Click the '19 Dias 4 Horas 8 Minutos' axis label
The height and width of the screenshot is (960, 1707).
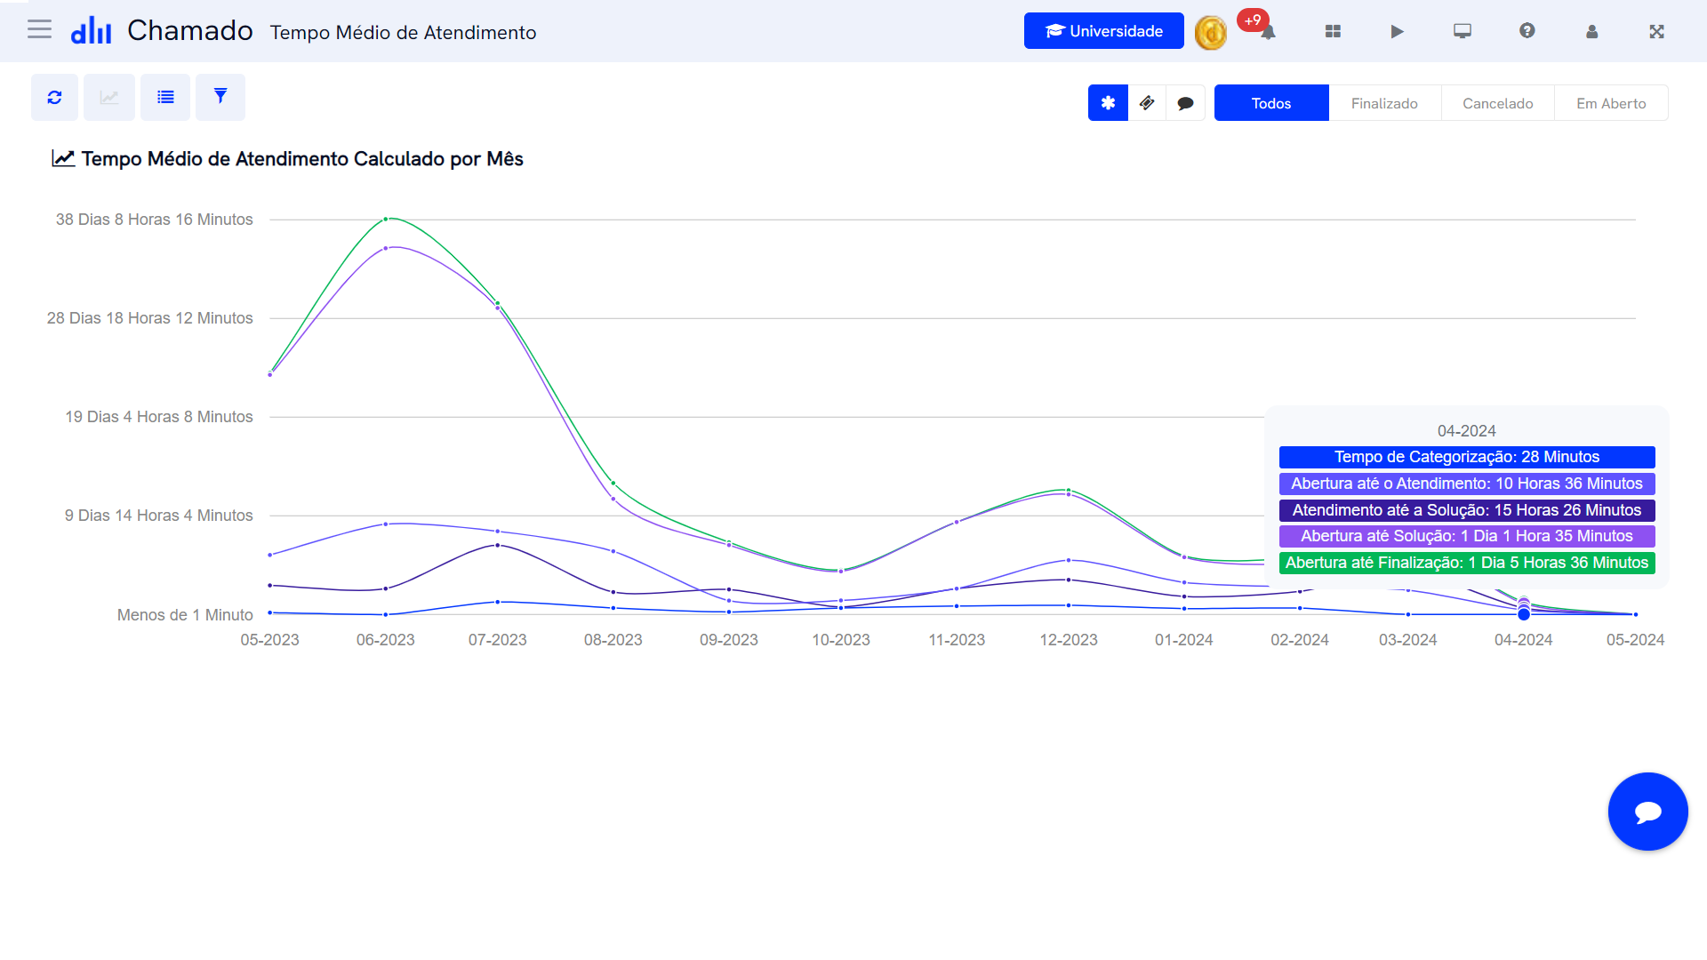point(159,417)
